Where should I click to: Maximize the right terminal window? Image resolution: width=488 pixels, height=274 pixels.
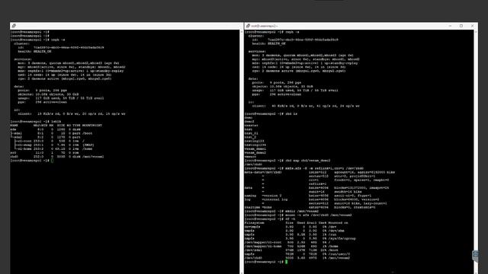(461, 26)
